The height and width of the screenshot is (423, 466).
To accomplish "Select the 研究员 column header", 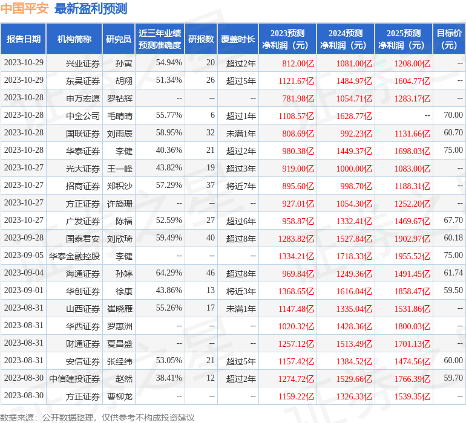I will (119, 39).
